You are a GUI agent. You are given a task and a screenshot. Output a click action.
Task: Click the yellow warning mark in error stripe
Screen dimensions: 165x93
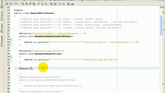click(x=163, y=13)
